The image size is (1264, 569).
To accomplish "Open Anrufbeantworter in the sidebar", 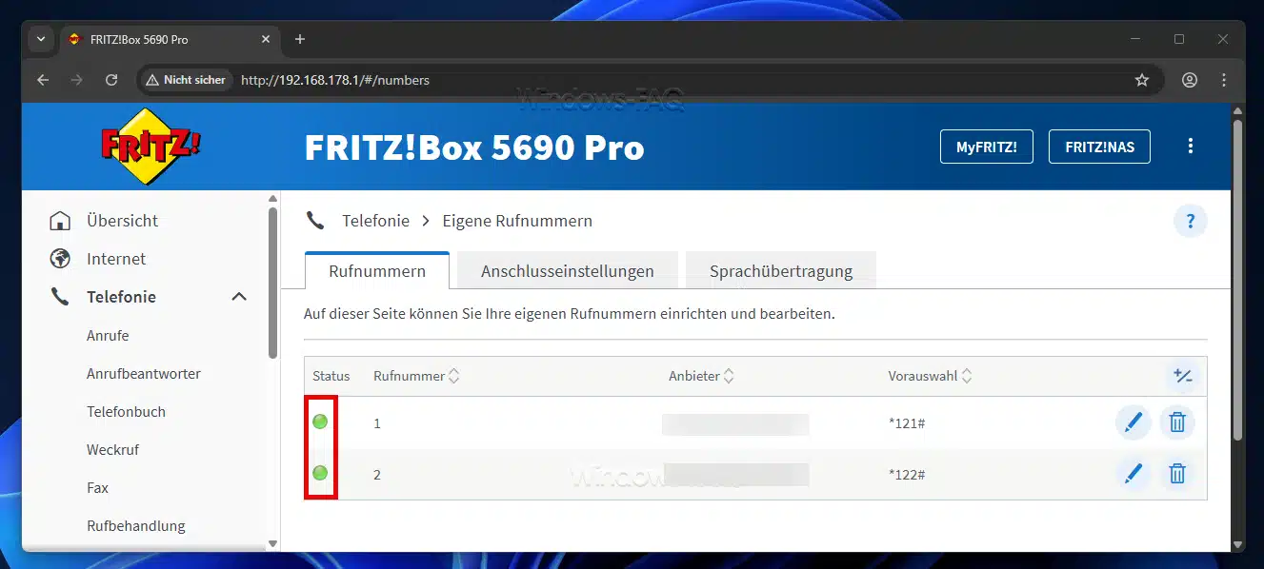I will tap(143, 374).
